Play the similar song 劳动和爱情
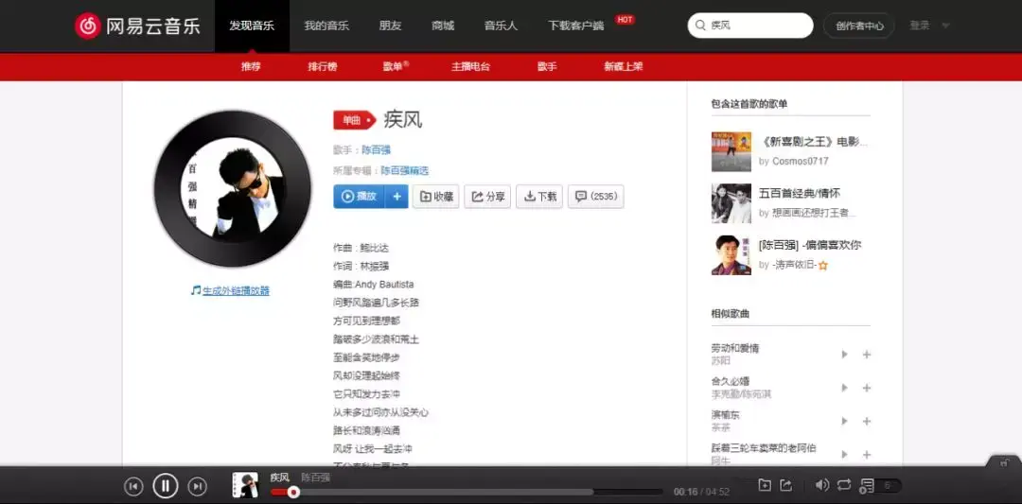This screenshot has width=1022, height=504. 845,355
